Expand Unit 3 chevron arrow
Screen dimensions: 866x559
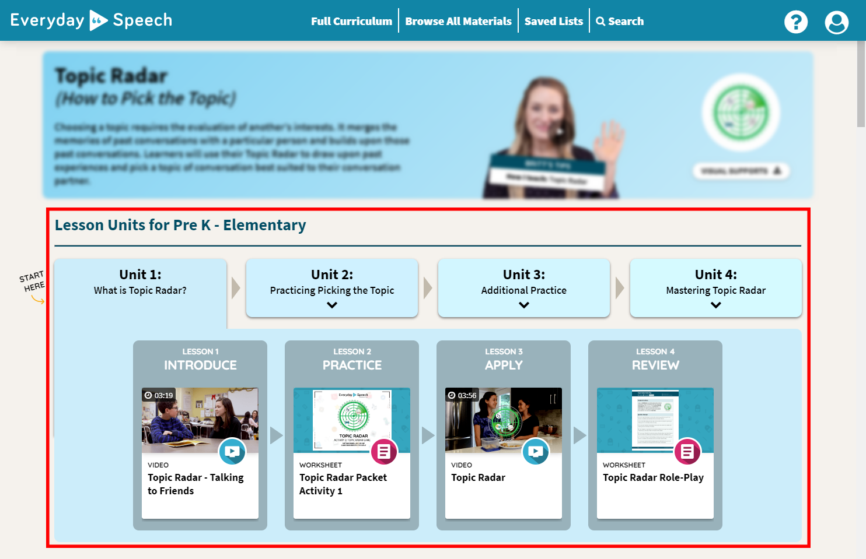click(524, 305)
